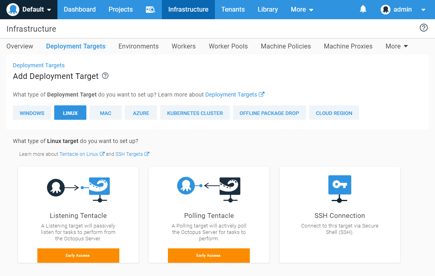Expand the More menu in the navigation bar
The height and width of the screenshot is (276, 435).
pos(302,9)
